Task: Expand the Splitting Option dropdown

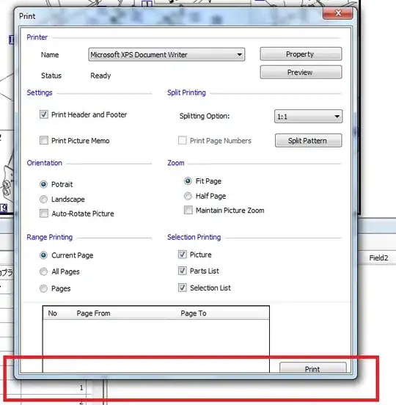Action: [308, 117]
